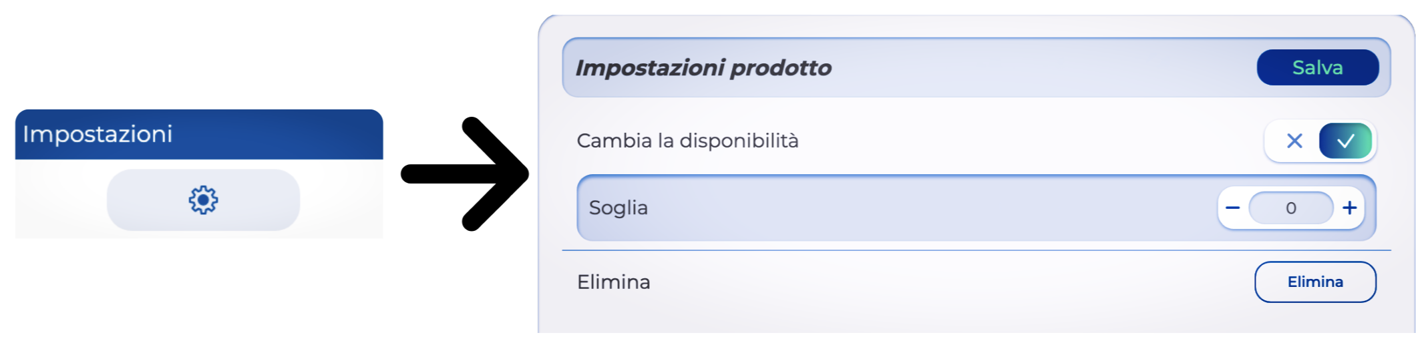Image resolution: width=1424 pixels, height=343 pixels.
Task: Click the Elimina label on the left
Action: coord(613,282)
